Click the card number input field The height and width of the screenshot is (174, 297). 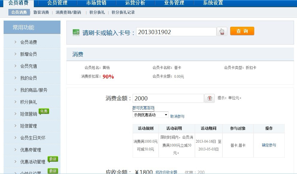pyautogui.click(x=176, y=32)
